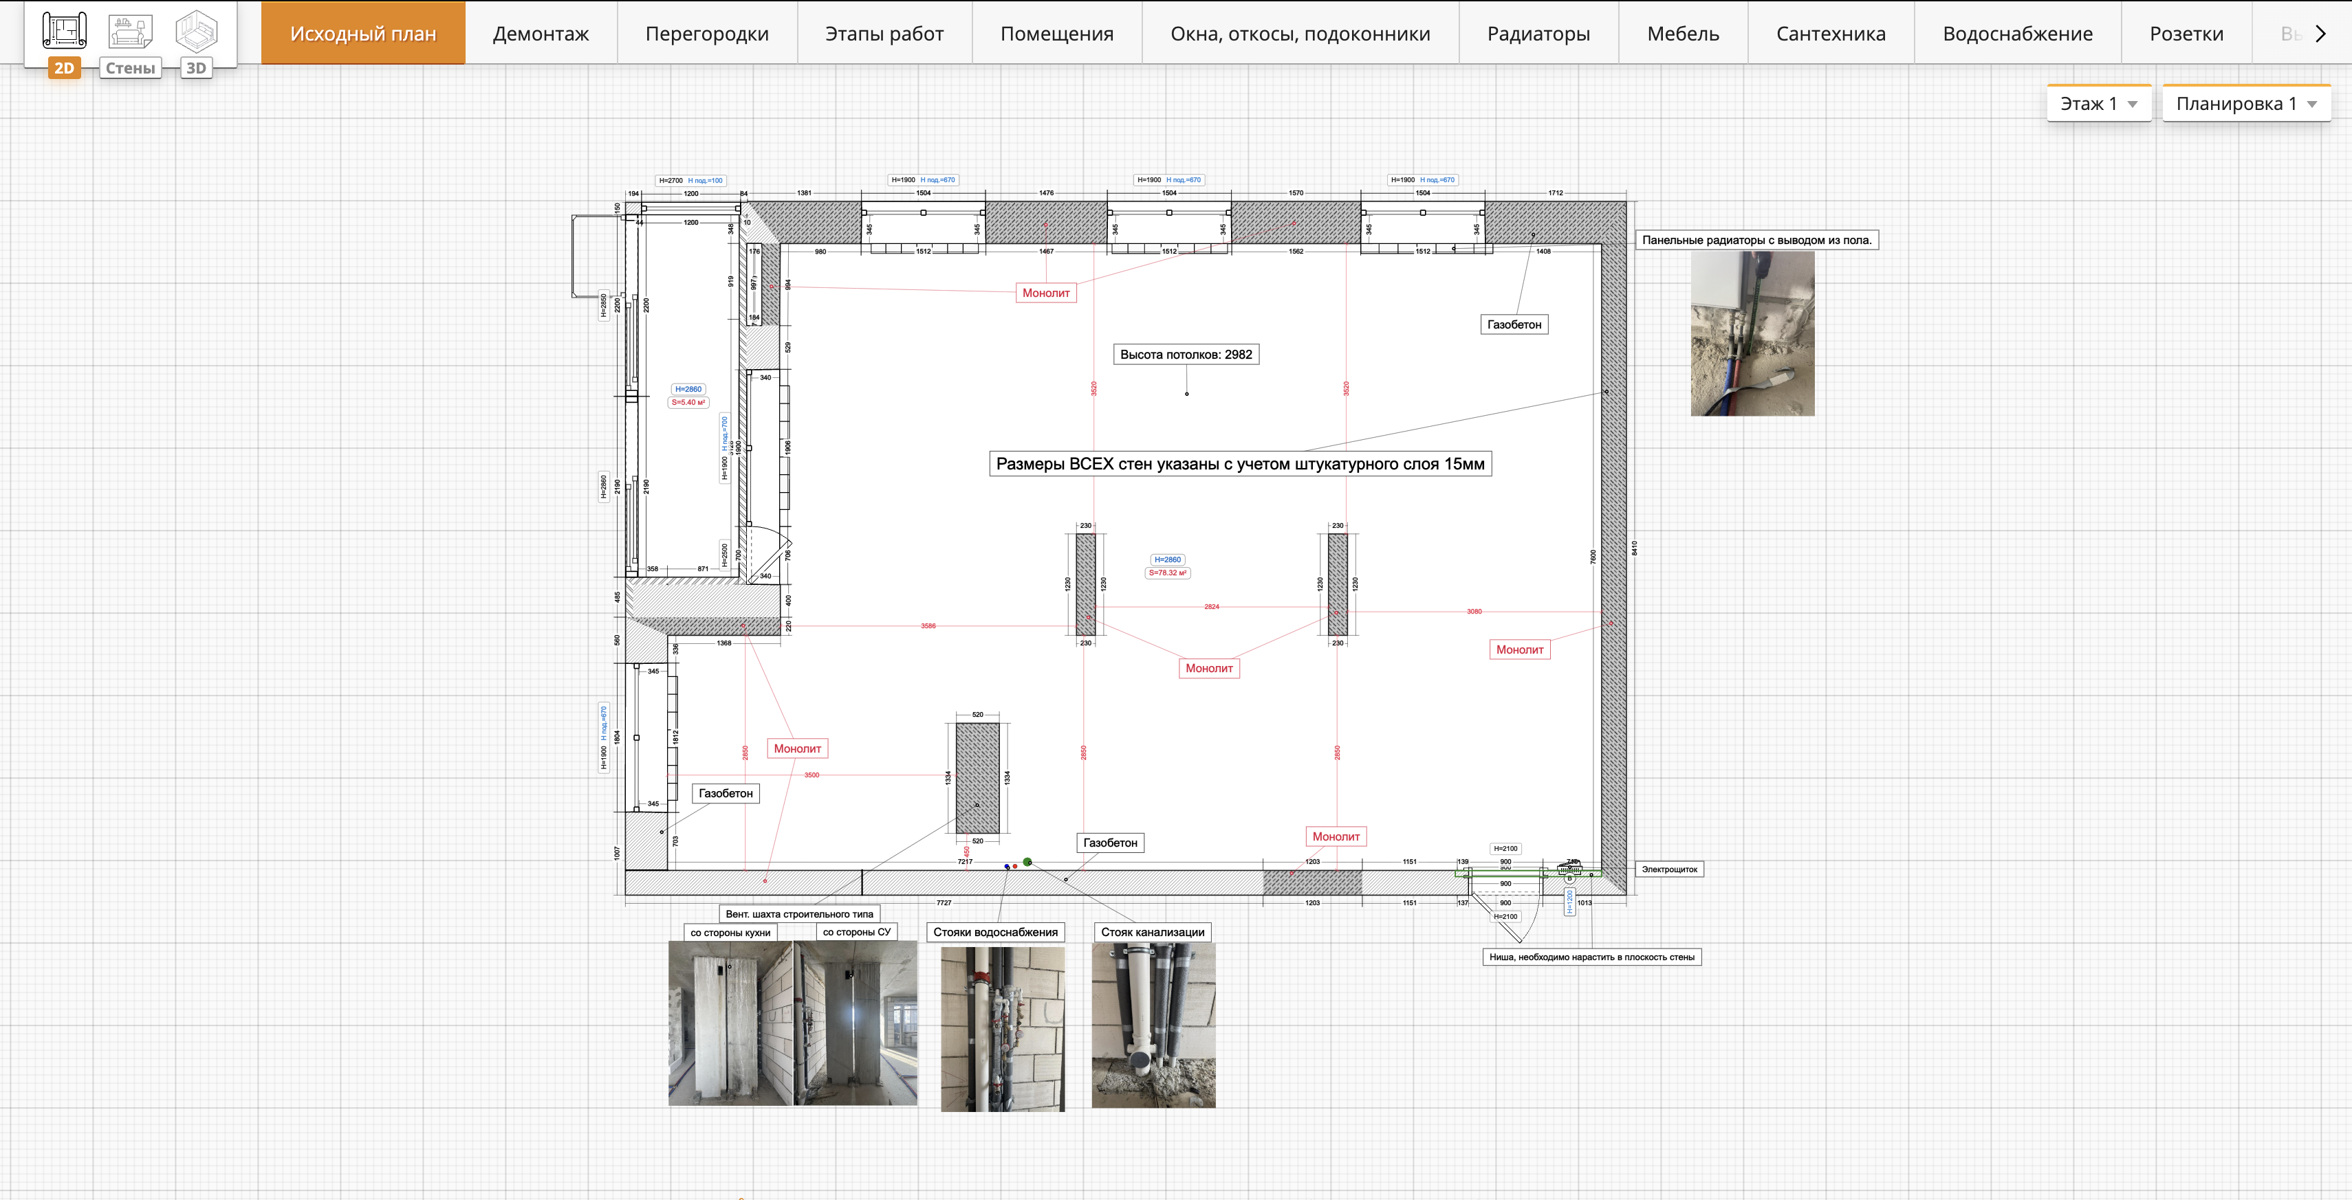Click the Электрощиток label
2352x1200 pixels.
1669,869
